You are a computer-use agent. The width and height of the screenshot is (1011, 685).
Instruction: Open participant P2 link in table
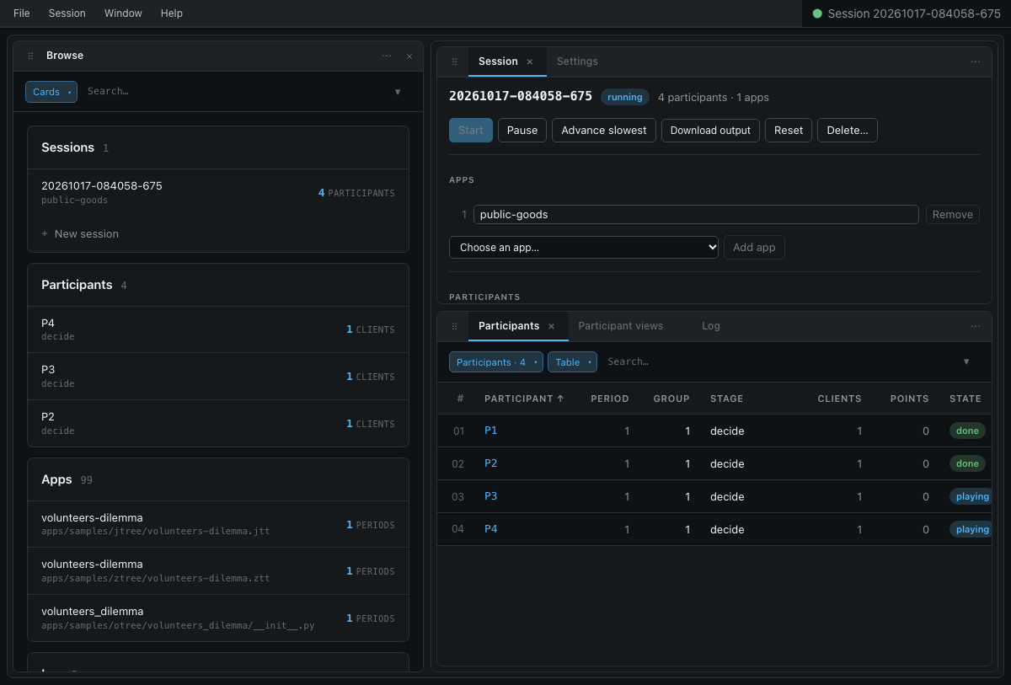tap(491, 463)
